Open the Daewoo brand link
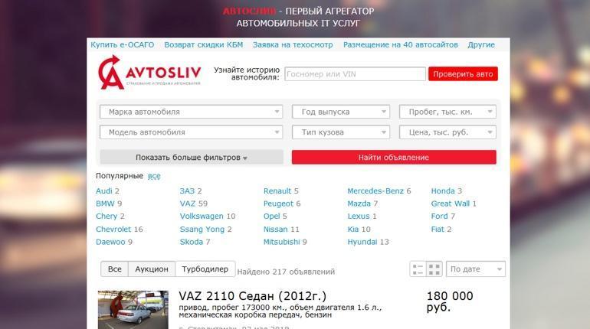 [110, 242]
